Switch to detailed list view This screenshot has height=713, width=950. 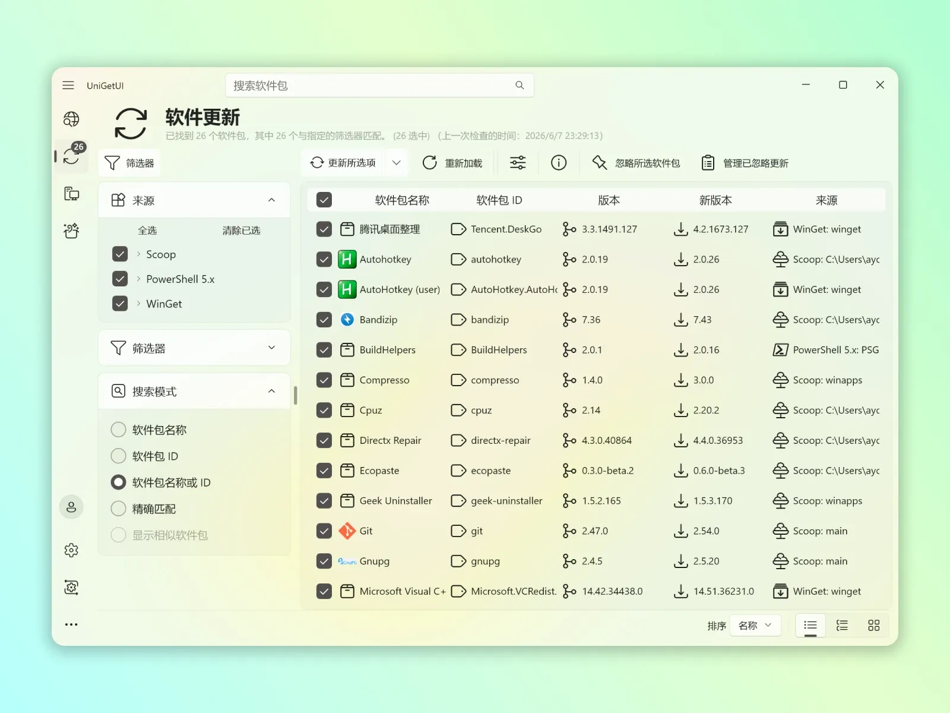pos(842,625)
